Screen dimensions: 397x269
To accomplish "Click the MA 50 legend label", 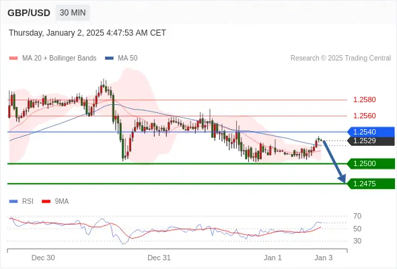I will click(128, 59).
